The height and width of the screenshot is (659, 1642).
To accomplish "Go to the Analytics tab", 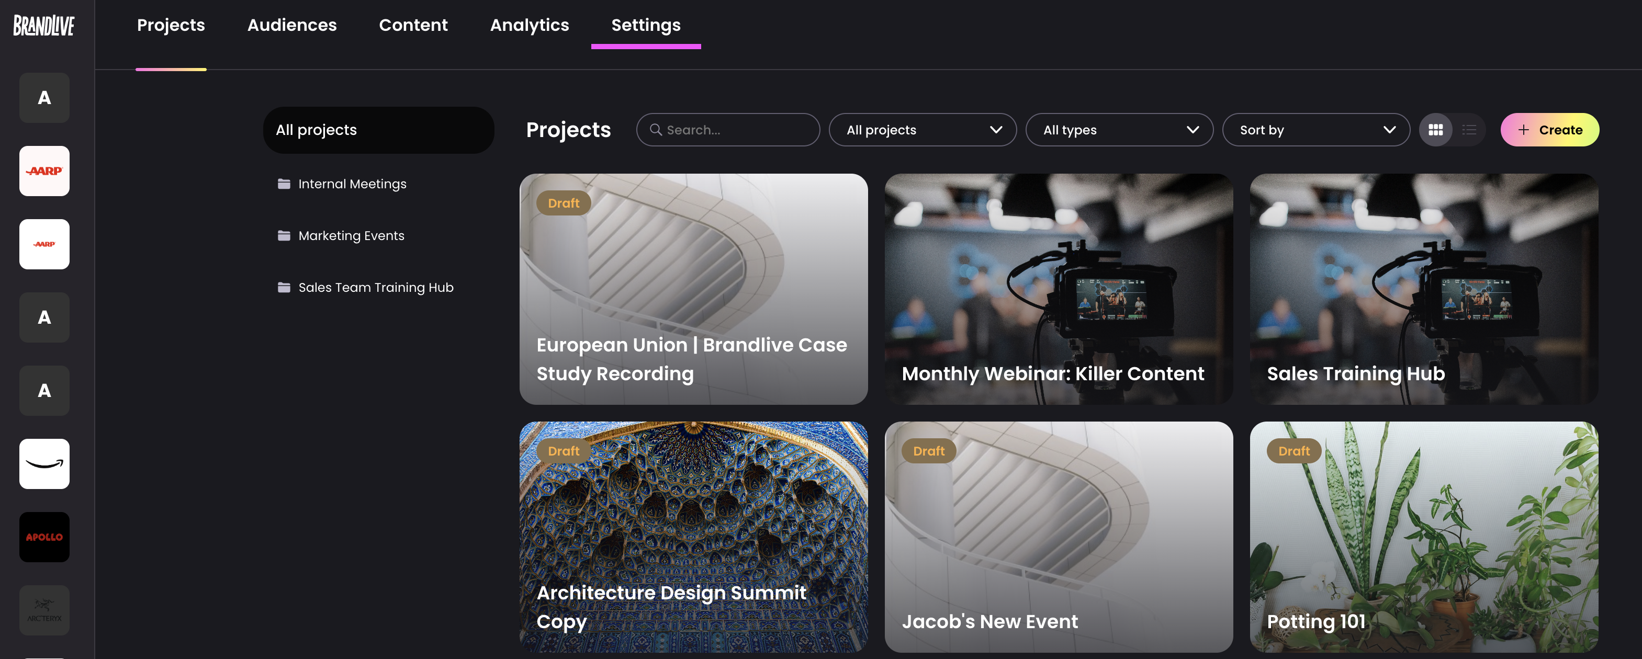I will click(529, 25).
